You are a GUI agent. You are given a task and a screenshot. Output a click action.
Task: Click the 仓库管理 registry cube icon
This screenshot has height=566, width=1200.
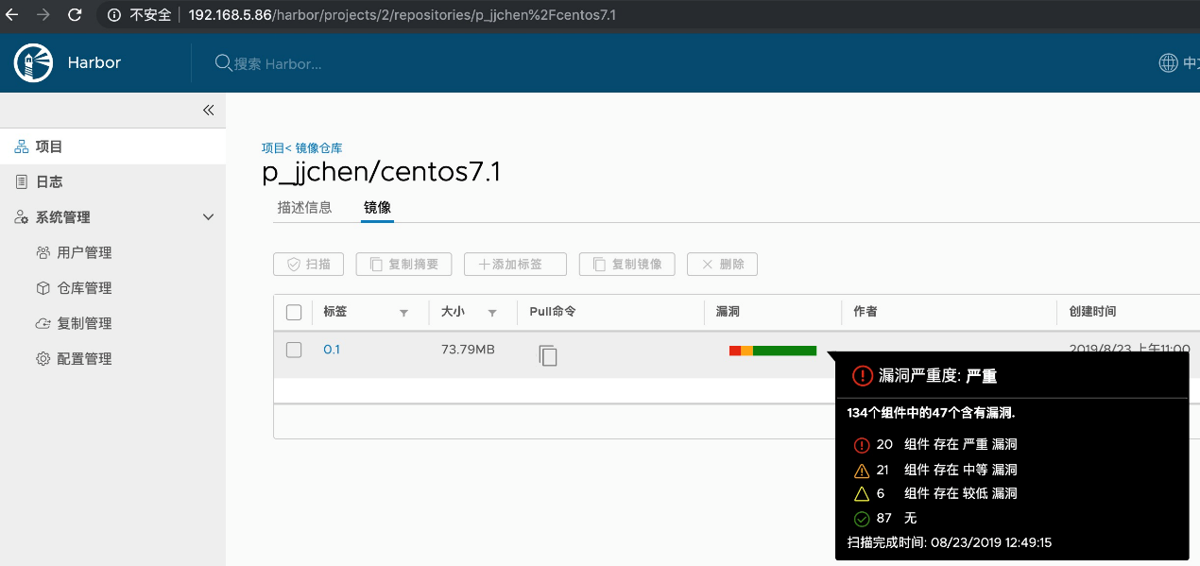tap(43, 288)
